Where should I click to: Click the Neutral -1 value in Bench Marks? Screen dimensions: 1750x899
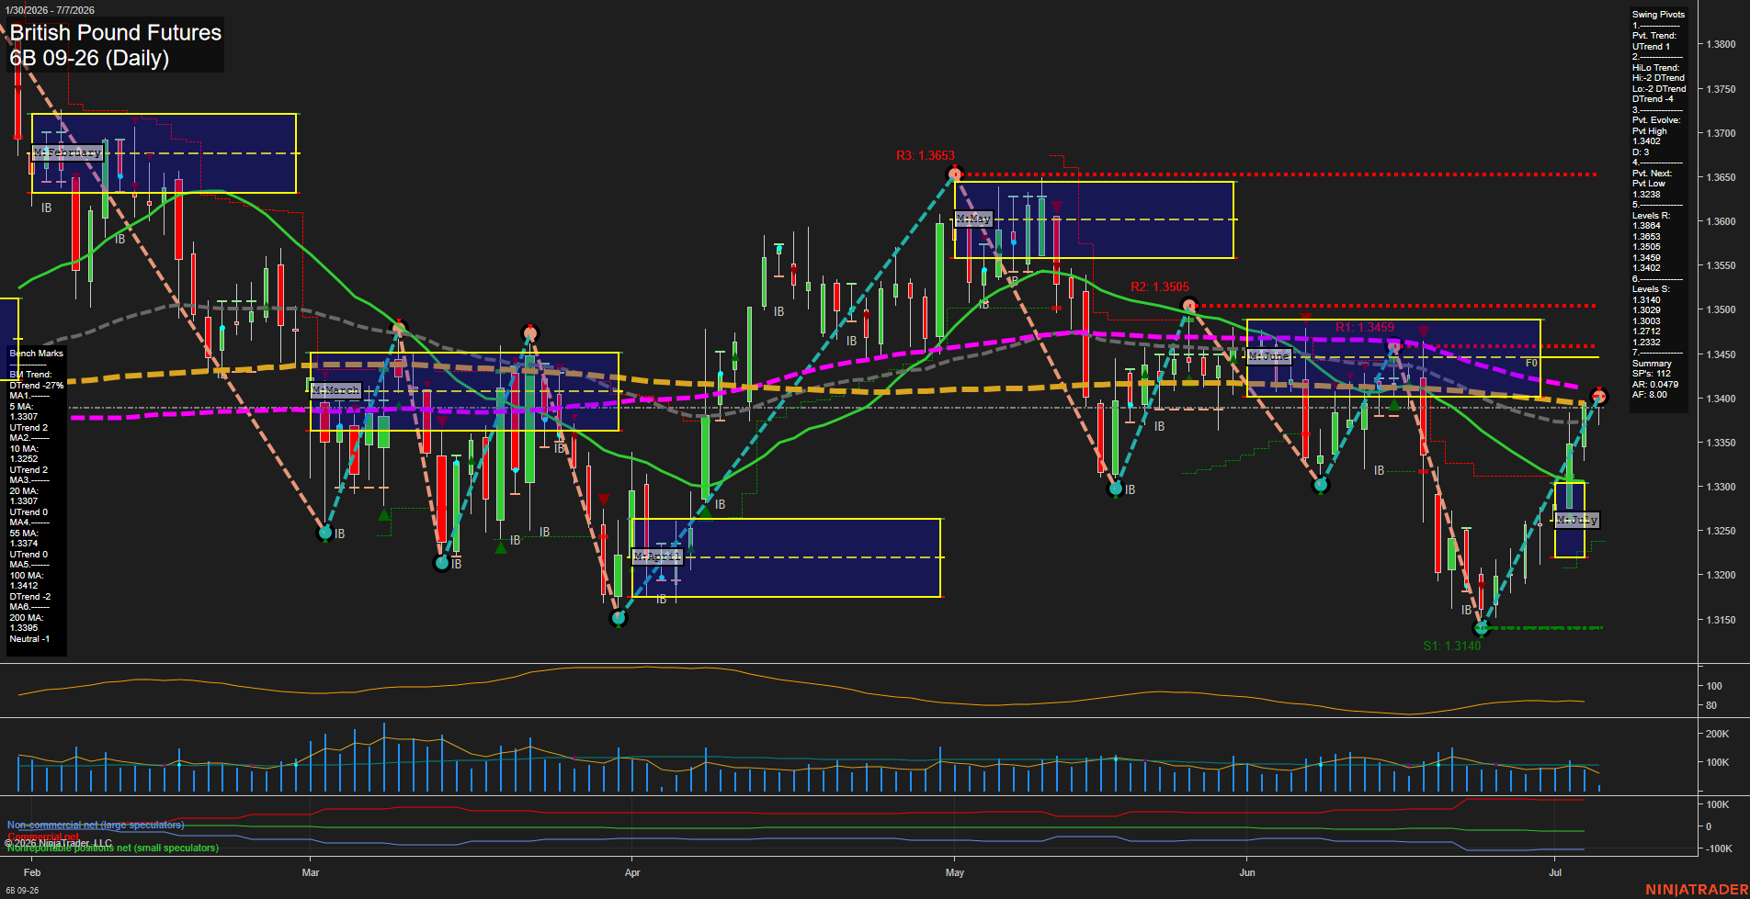coord(29,639)
